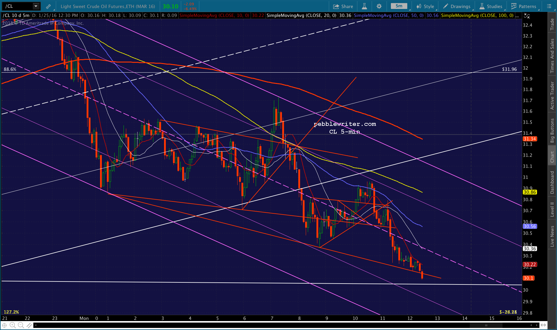557x330 pixels.
Task: Click the last price 30.10 in header
Action: coord(170,6)
